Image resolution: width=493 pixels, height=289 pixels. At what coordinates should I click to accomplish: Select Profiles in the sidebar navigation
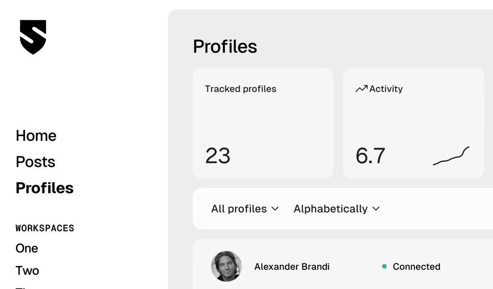coord(45,188)
